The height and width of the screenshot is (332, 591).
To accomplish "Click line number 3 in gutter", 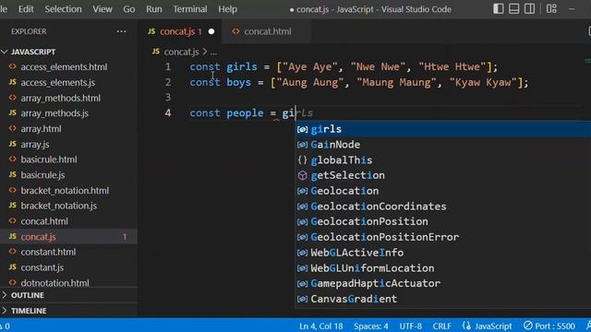I will coord(168,98).
